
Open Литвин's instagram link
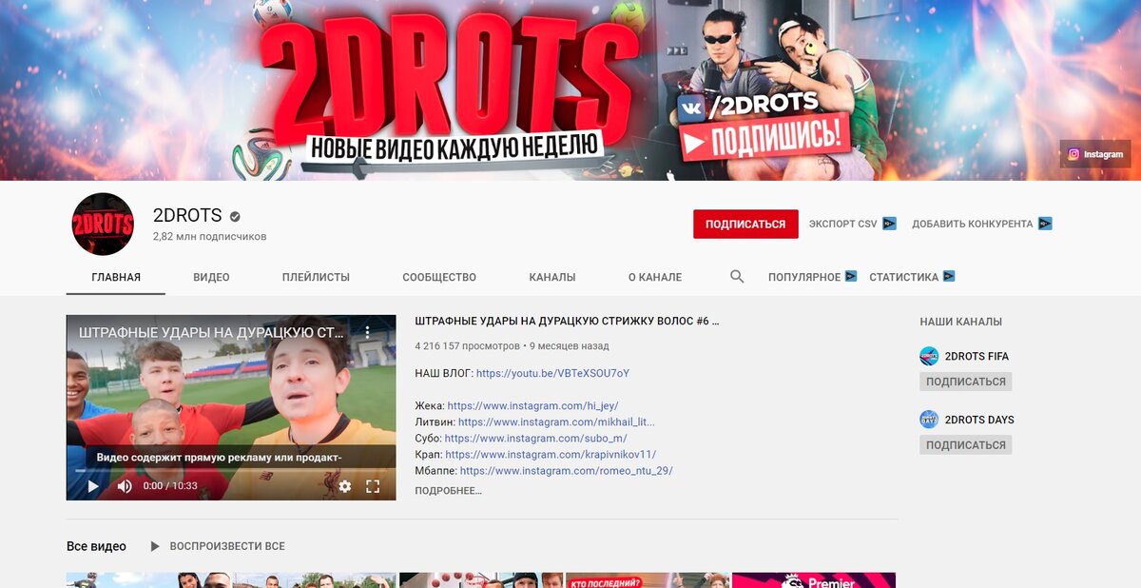pos(556,421)
